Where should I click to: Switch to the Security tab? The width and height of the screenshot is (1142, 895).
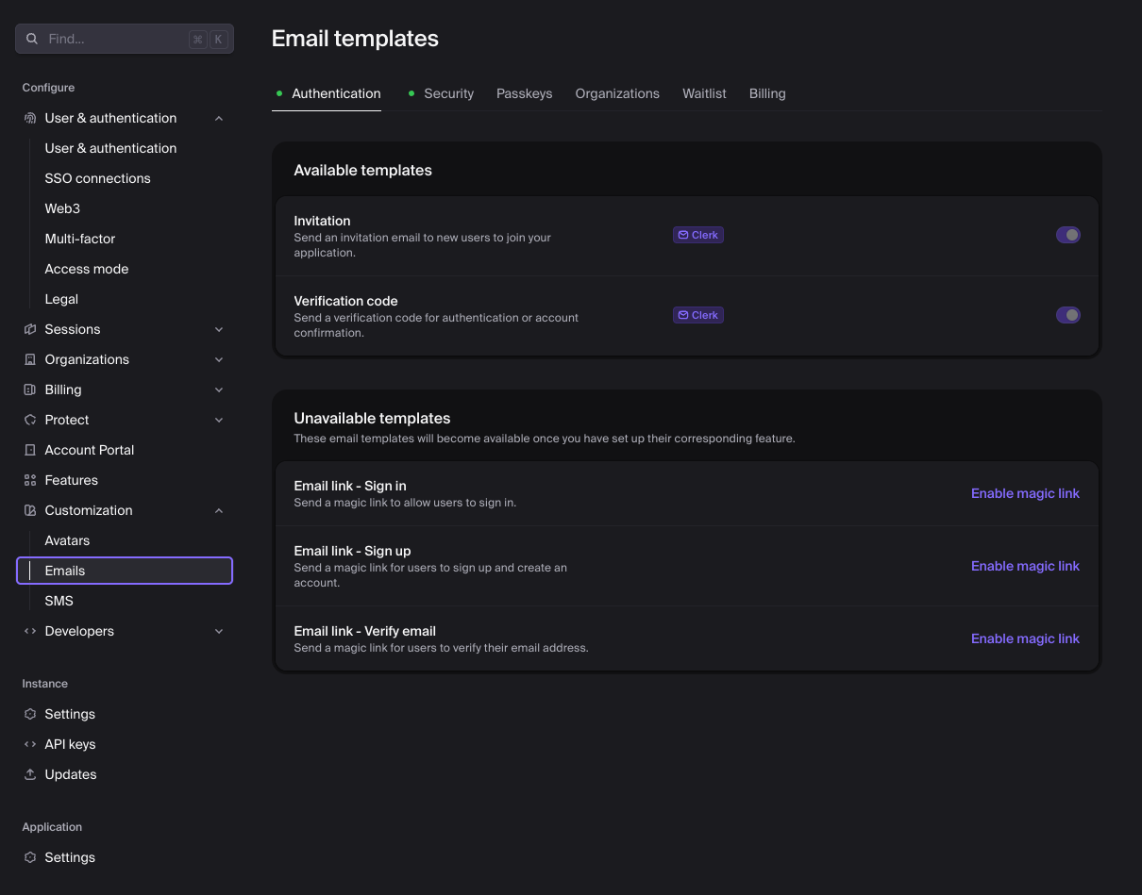click(x=440, y=93)
